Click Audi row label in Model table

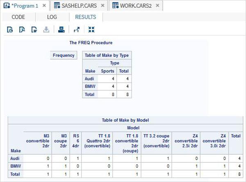coord(16,158)
